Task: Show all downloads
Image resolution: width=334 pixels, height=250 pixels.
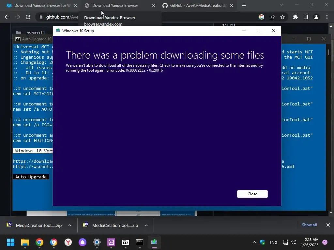Action: coord(309,225)
